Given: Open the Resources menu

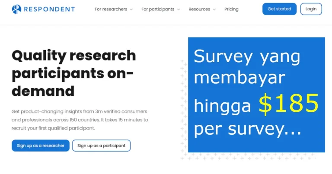Looking at the screenshot, I should tap(199, 9).
